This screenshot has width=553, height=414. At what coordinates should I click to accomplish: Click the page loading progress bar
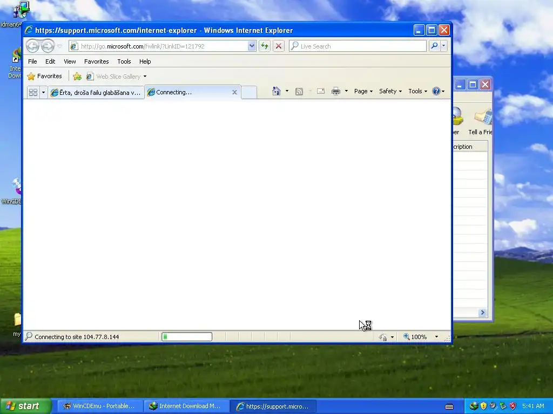[x=187, y=337]
